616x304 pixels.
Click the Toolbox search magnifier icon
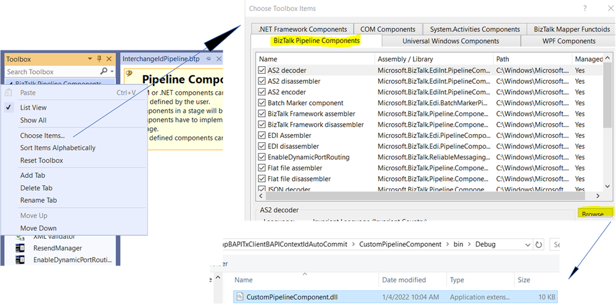(104, 71)
